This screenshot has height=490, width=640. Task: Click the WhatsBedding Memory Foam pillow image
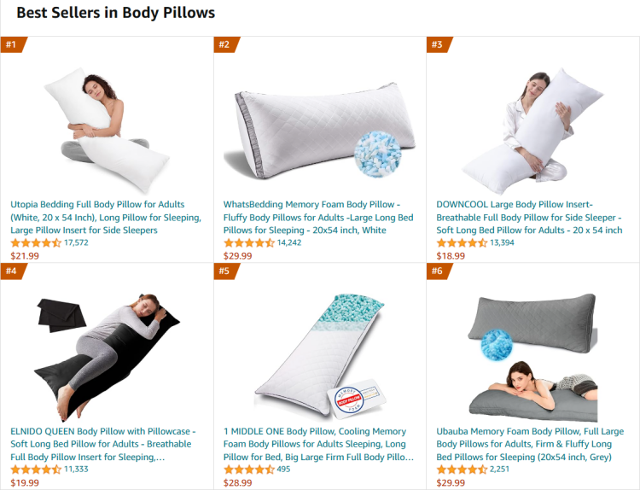tap(320, 131)
